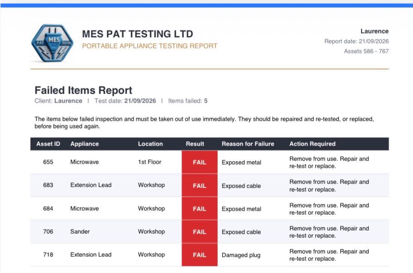This screenshot has width=413, height=273.
Task: Click 'Client: Laurence' under title
Action: [x=58, y=101]
